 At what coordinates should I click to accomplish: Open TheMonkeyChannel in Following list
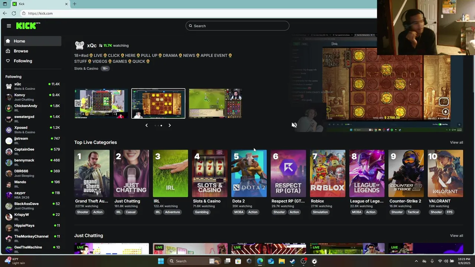(x=33, y=238)
